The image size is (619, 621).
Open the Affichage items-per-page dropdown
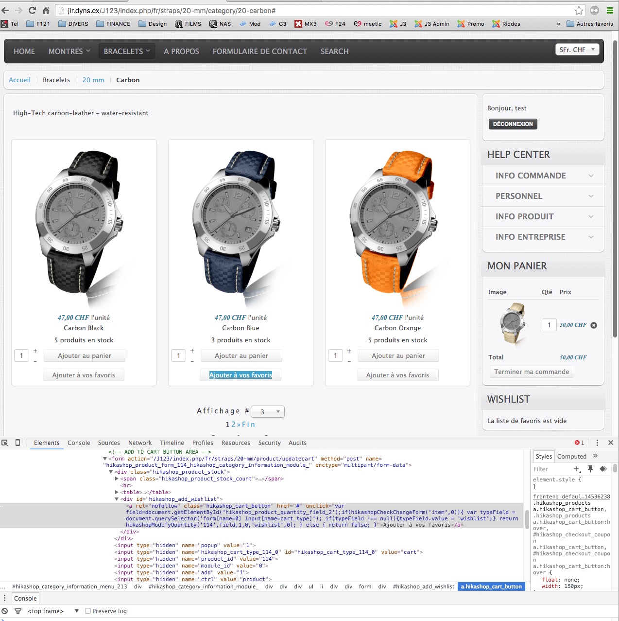pyautogui.click(x=268, y=412)
